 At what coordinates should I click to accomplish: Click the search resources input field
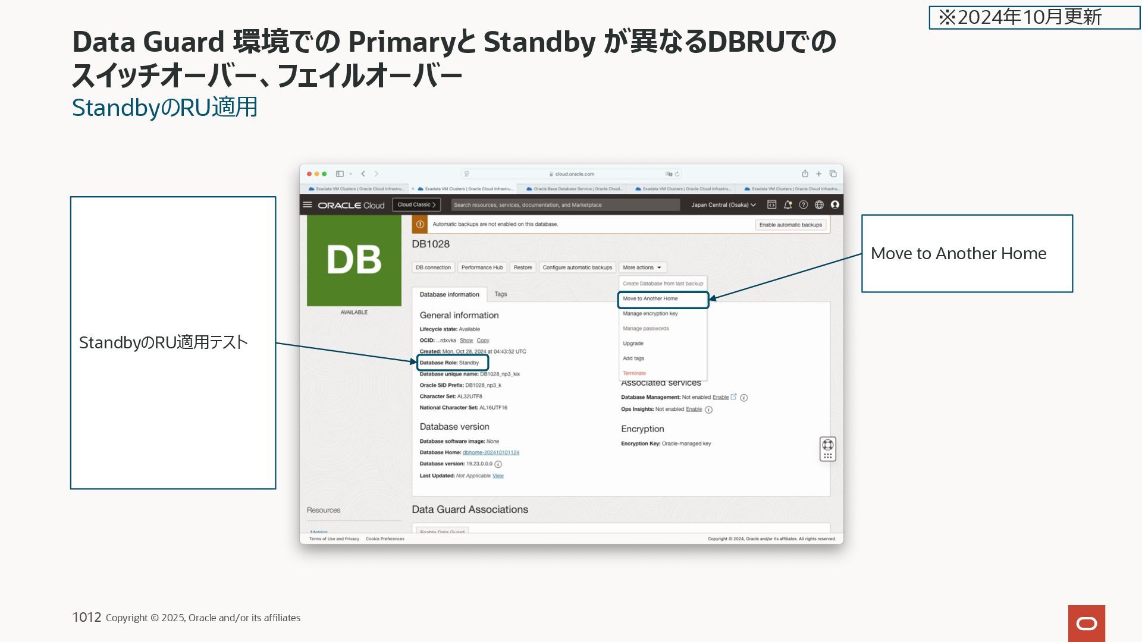[x=565, y=204]
